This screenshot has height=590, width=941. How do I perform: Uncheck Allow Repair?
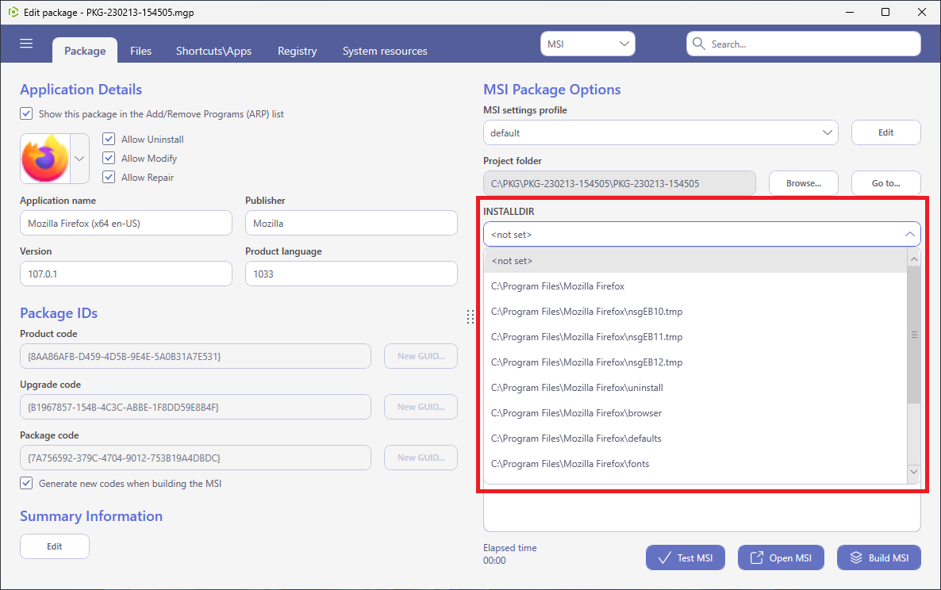[x=109, y=178]
